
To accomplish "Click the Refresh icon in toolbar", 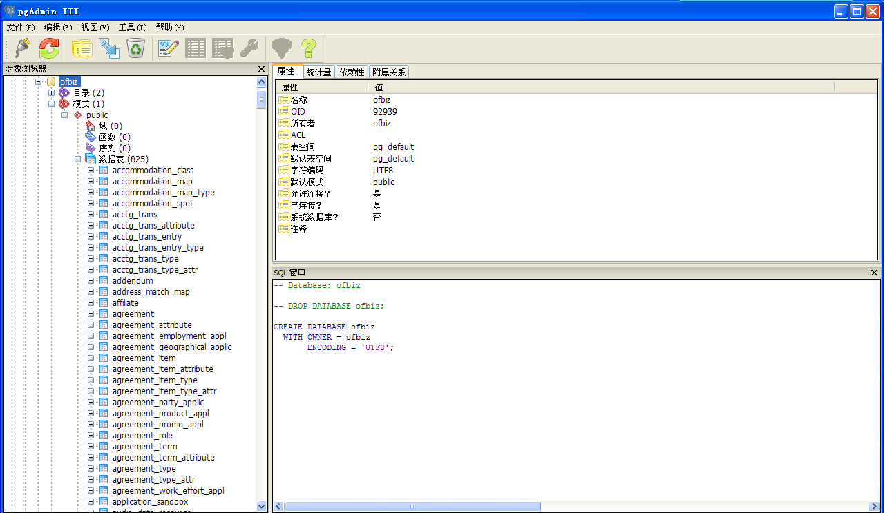I will point(49,48).
